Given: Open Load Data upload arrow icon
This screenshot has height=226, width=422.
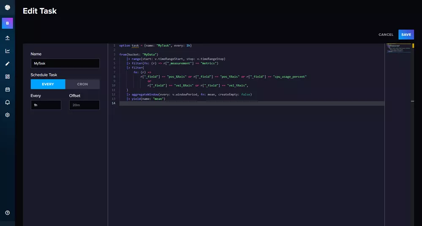Looking at the screenshot, I should (x=7, y=38).
